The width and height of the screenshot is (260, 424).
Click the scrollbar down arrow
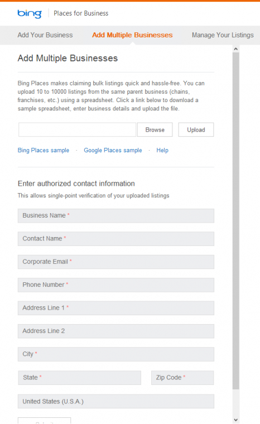[x=235, y=420]
